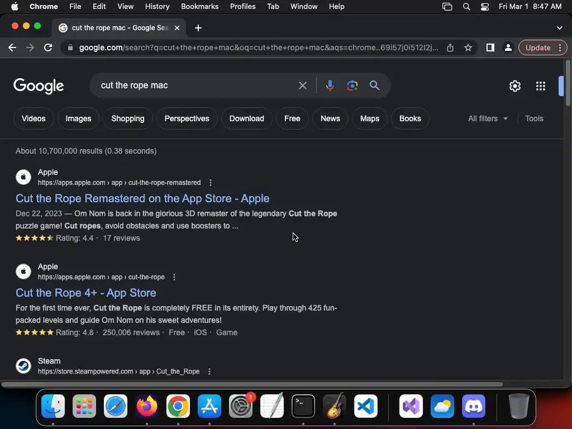Open more options for cut-the-rope App Store result
This screenshot has width=572, height=429.
pos(174,277)
